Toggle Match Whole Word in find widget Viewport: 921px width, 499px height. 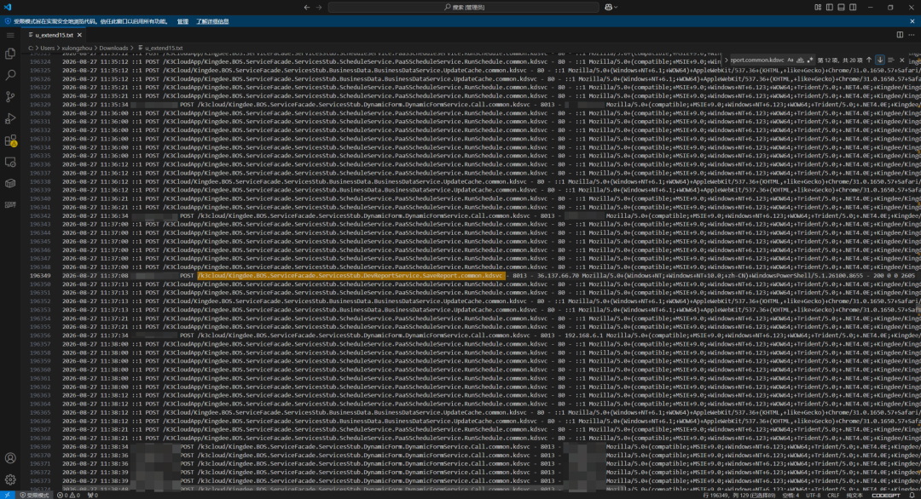point(800,60)
